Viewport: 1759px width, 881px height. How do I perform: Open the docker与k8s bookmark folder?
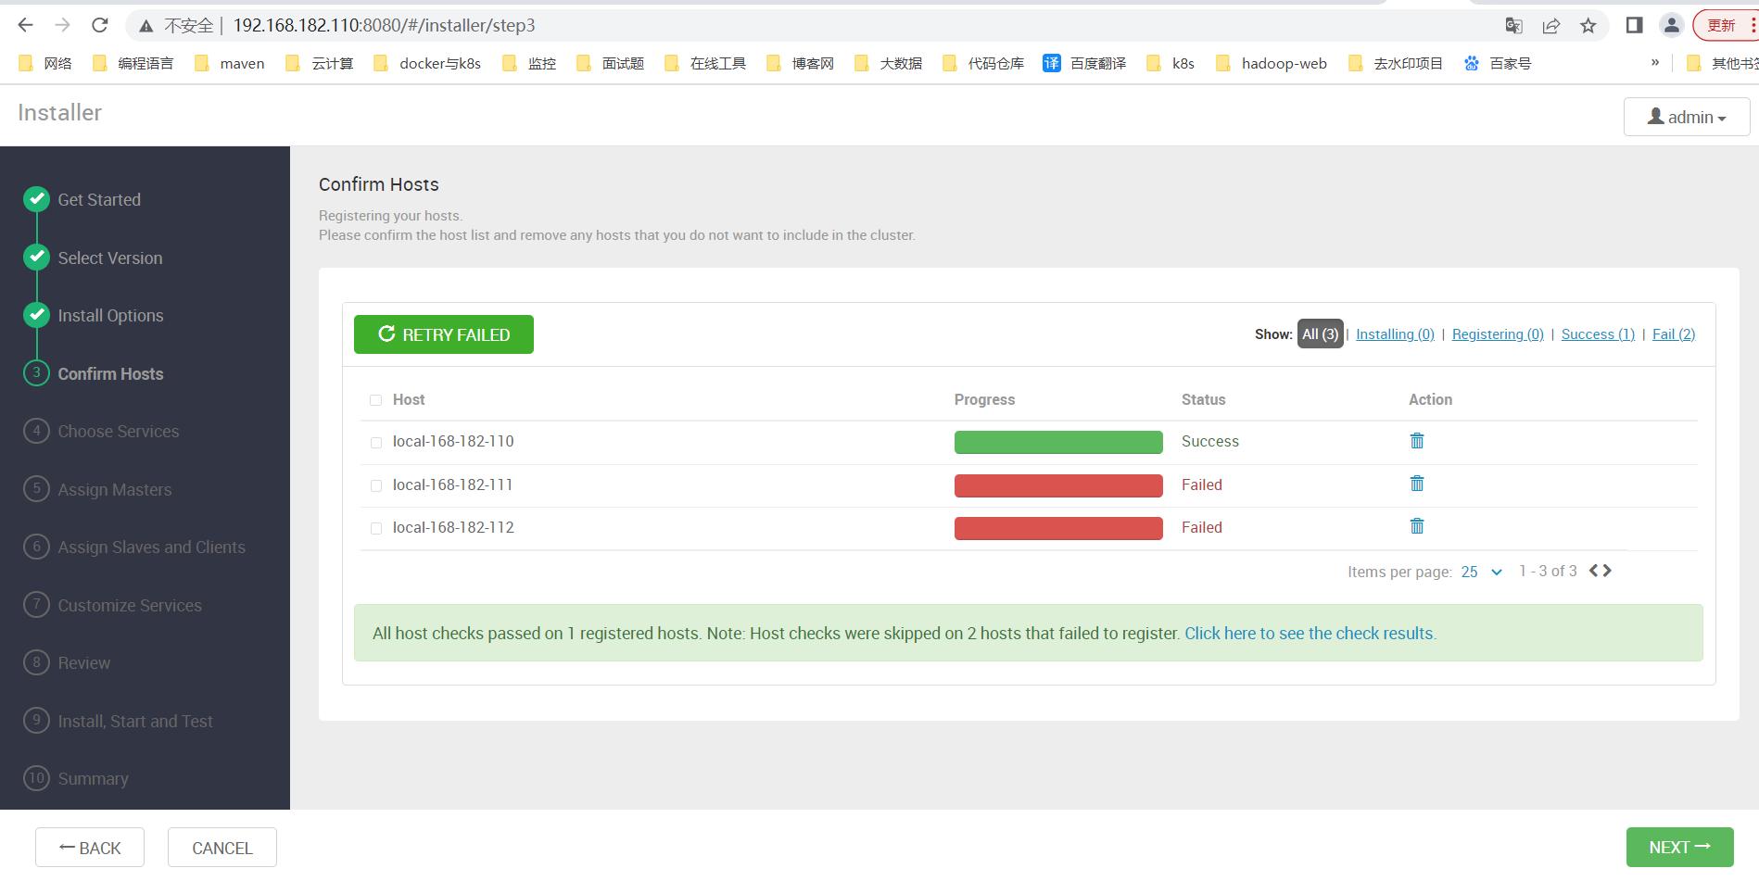[x=426, y=63]
